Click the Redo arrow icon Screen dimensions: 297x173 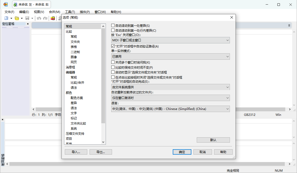(45, 18)
